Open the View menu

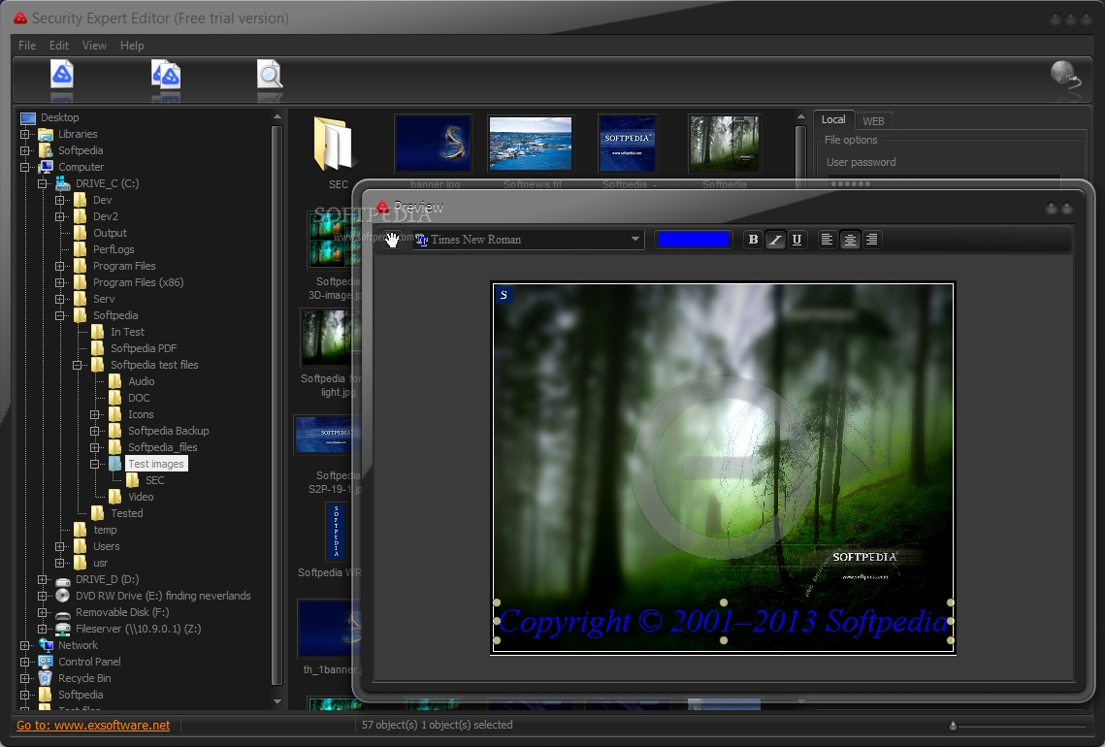pos(94,45)
